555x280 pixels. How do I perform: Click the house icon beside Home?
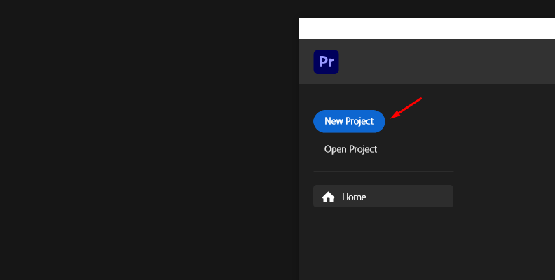click(328, 197)
